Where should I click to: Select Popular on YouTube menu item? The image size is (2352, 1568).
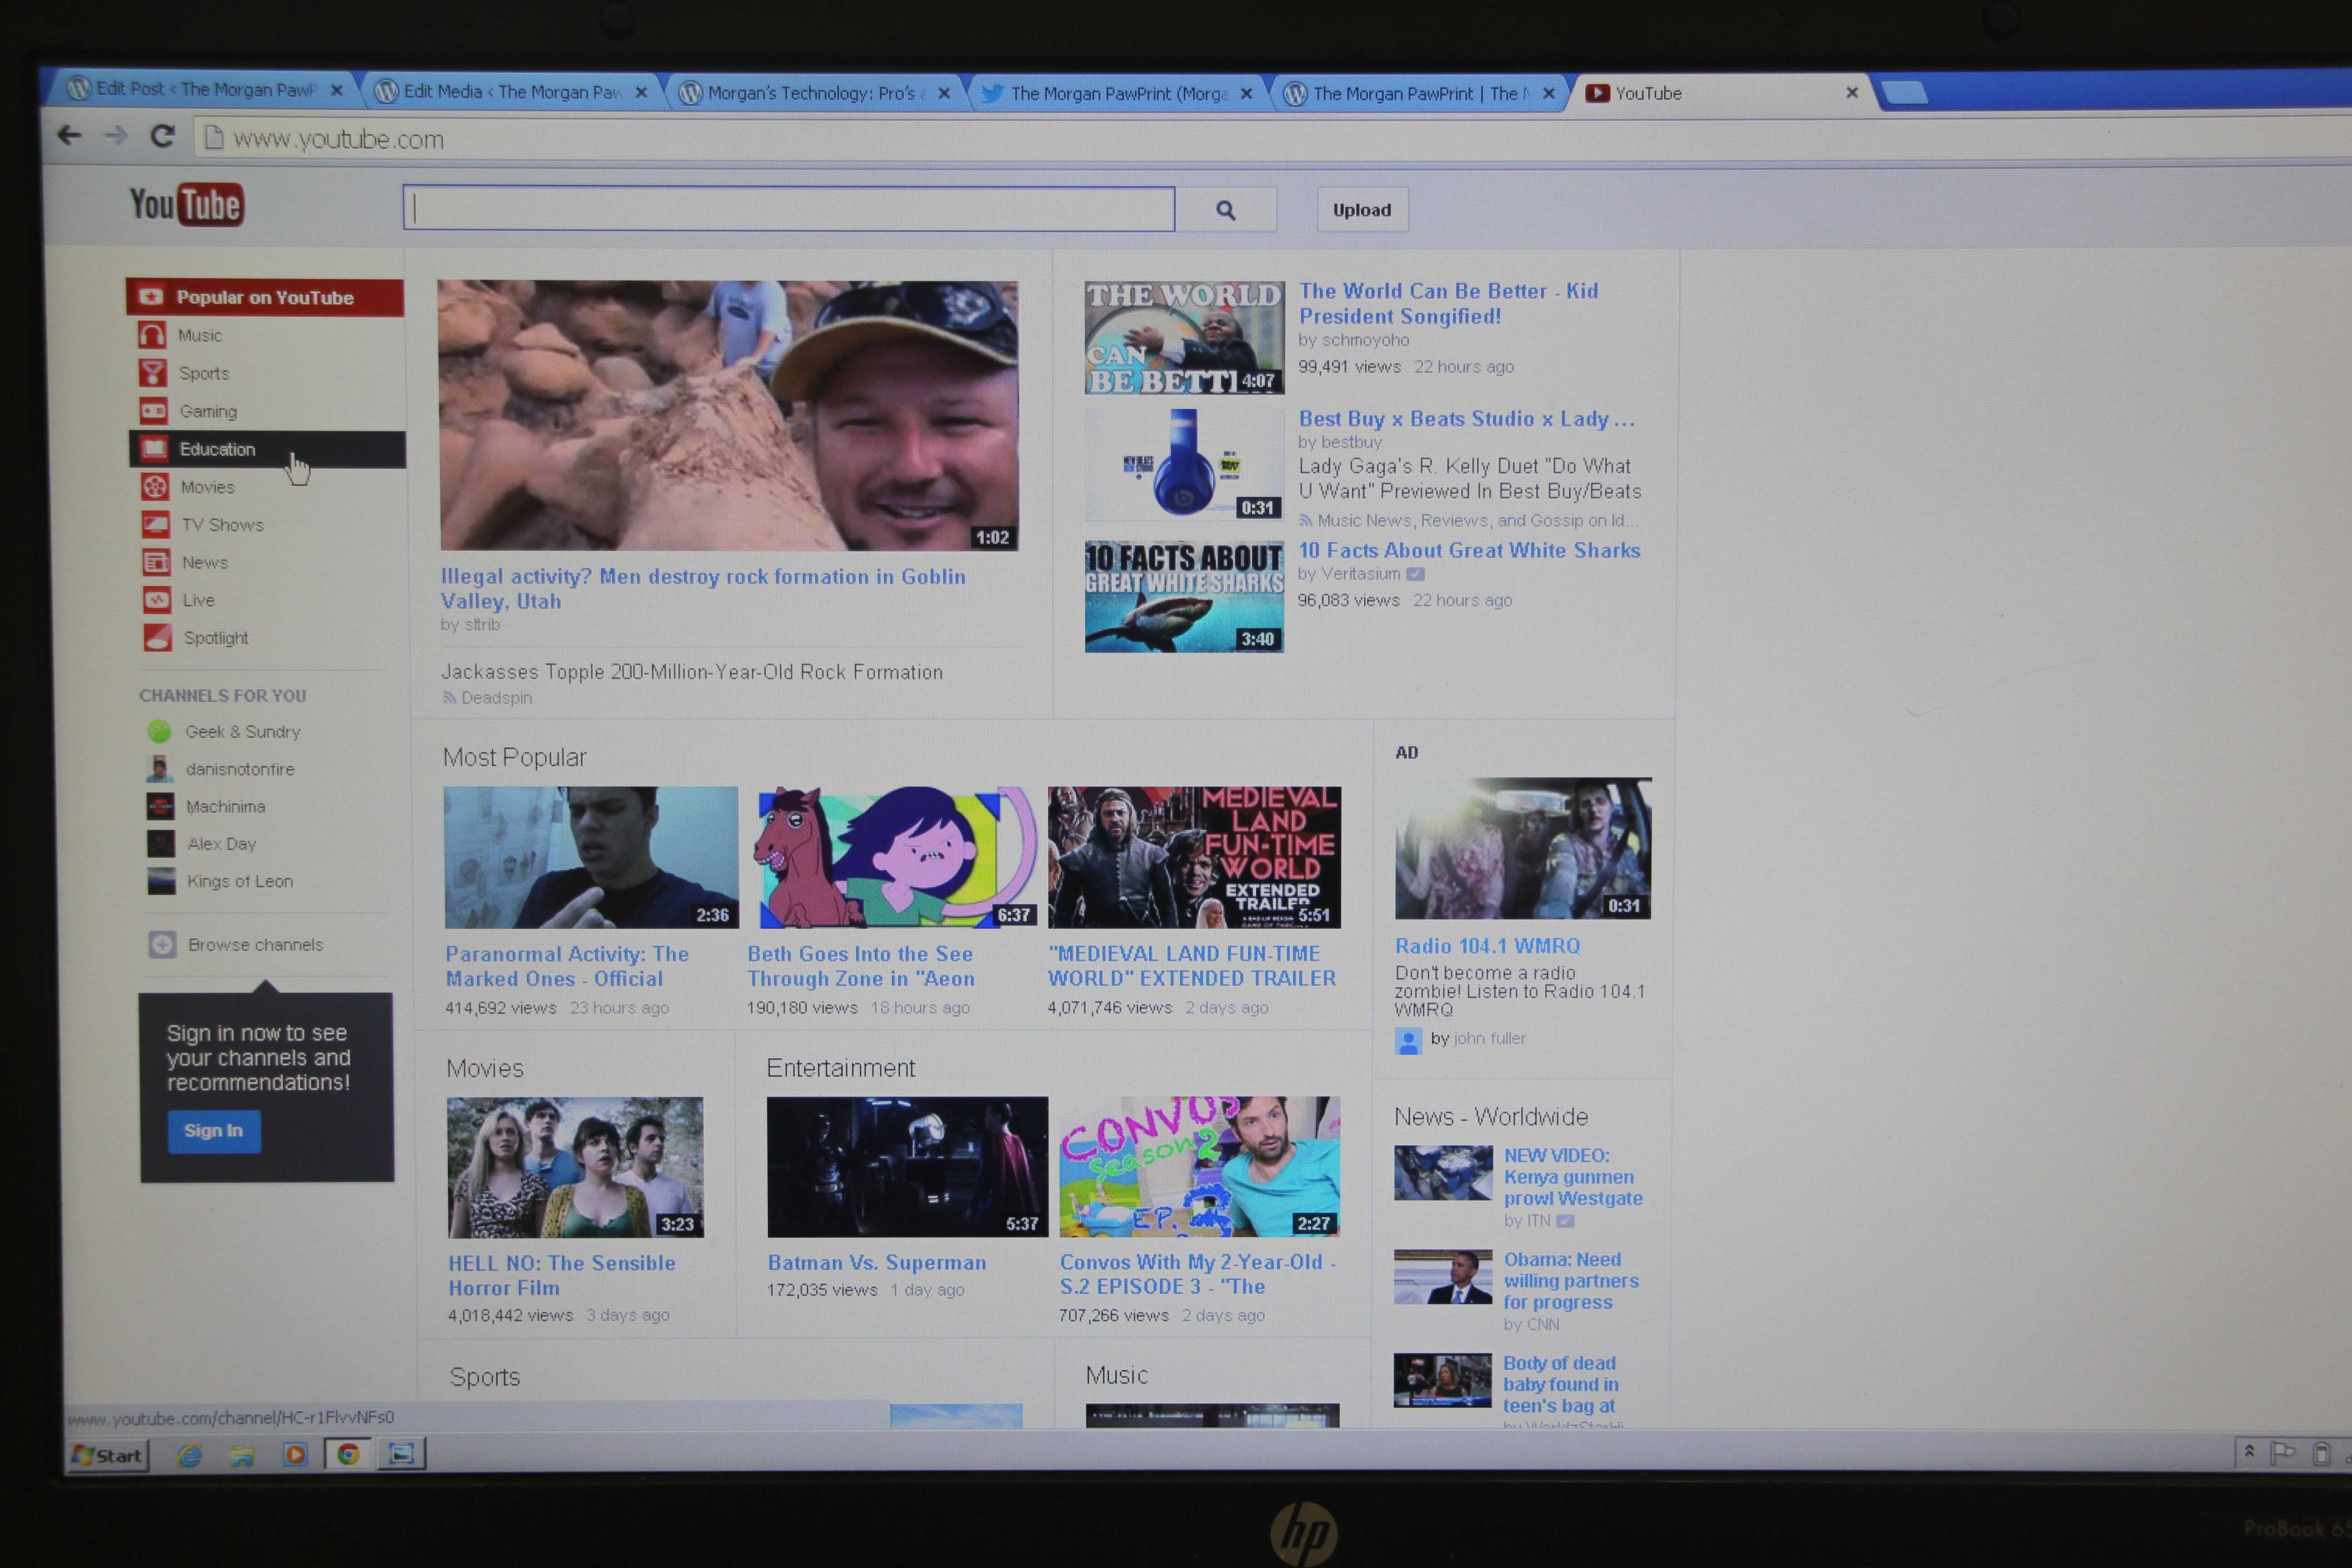[x=265, y=297]
